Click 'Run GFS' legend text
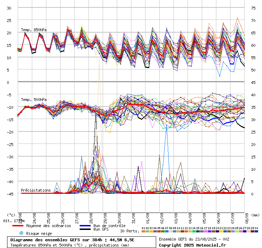 click(101, 229)
